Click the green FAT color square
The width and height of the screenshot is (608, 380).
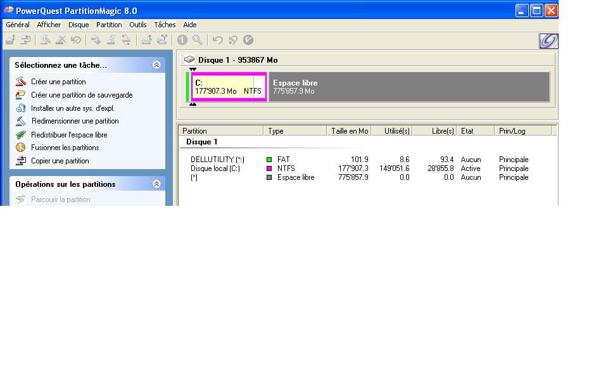pyautogui.click(x=269, y=160)
